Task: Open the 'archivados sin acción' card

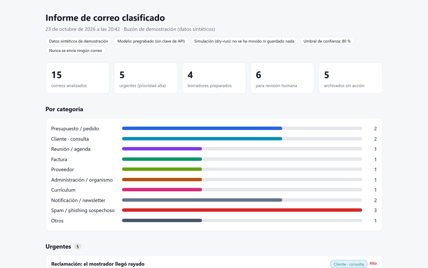Action: pos(350,78)
